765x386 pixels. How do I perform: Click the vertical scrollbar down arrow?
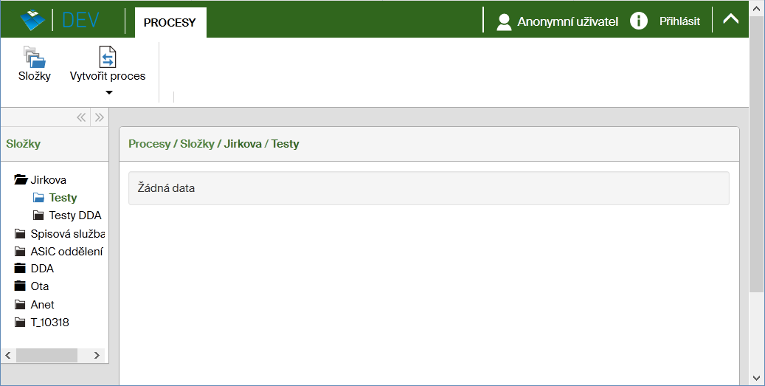[x=756, y=377]
